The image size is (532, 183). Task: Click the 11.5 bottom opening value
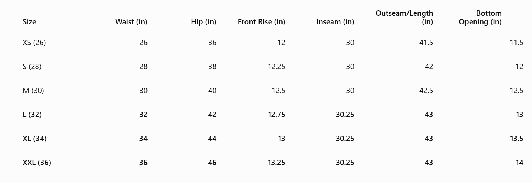[517, 43]
